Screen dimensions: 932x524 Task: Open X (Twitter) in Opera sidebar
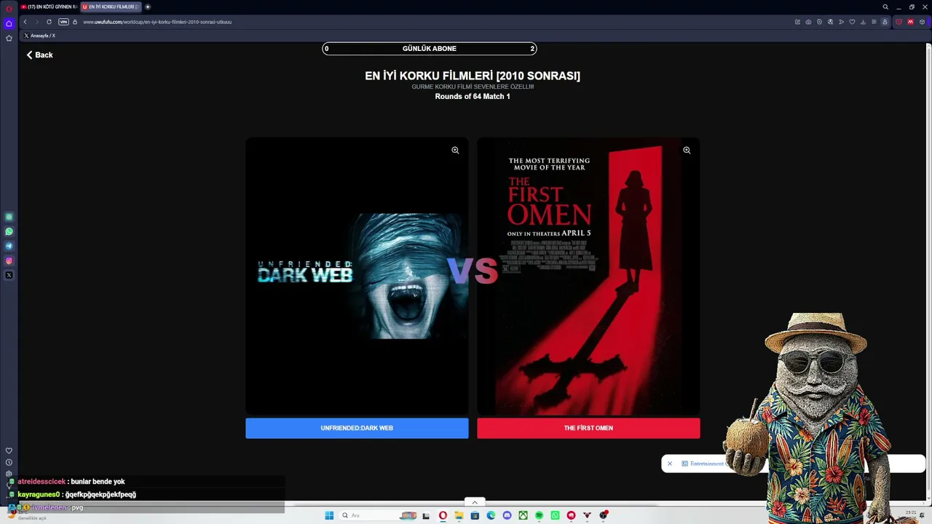tap(9, 275)
